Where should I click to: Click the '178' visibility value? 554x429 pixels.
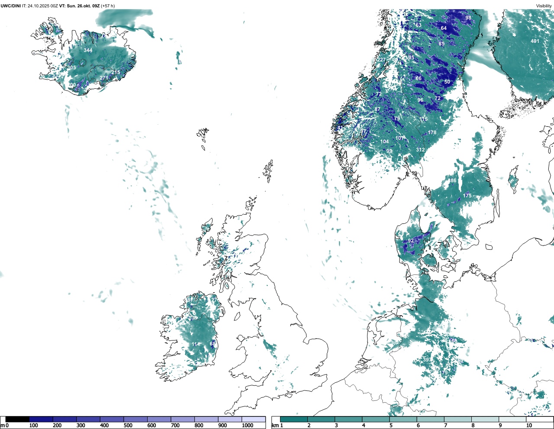tap(432, 132)
